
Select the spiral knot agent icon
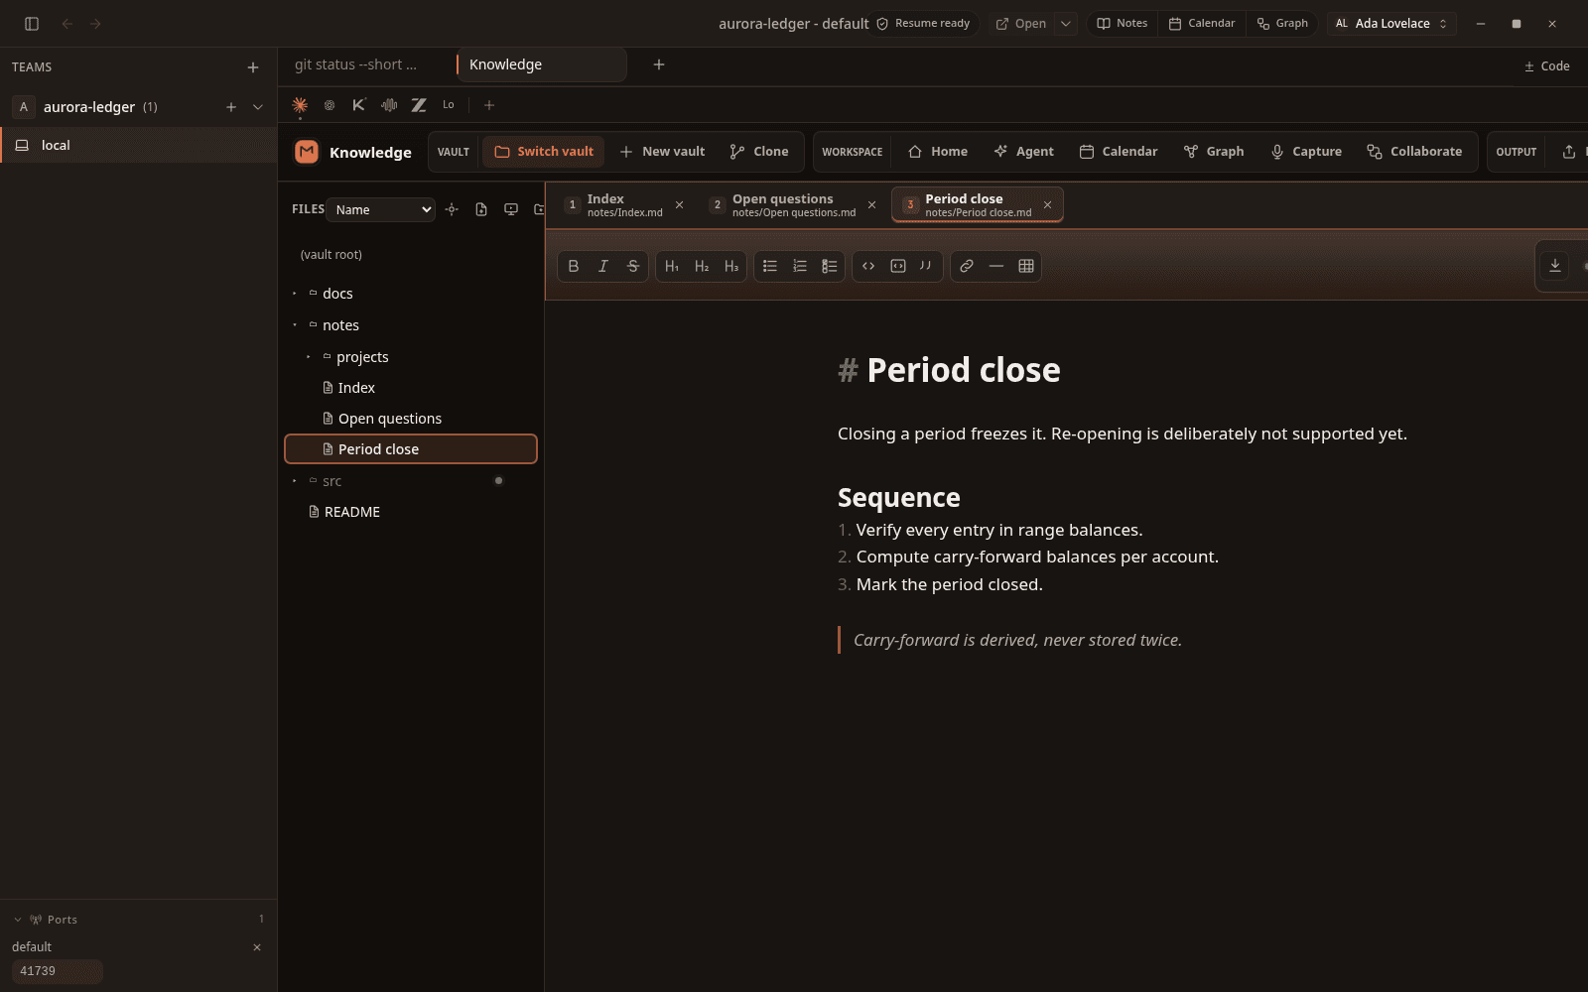tap(330, 105)
